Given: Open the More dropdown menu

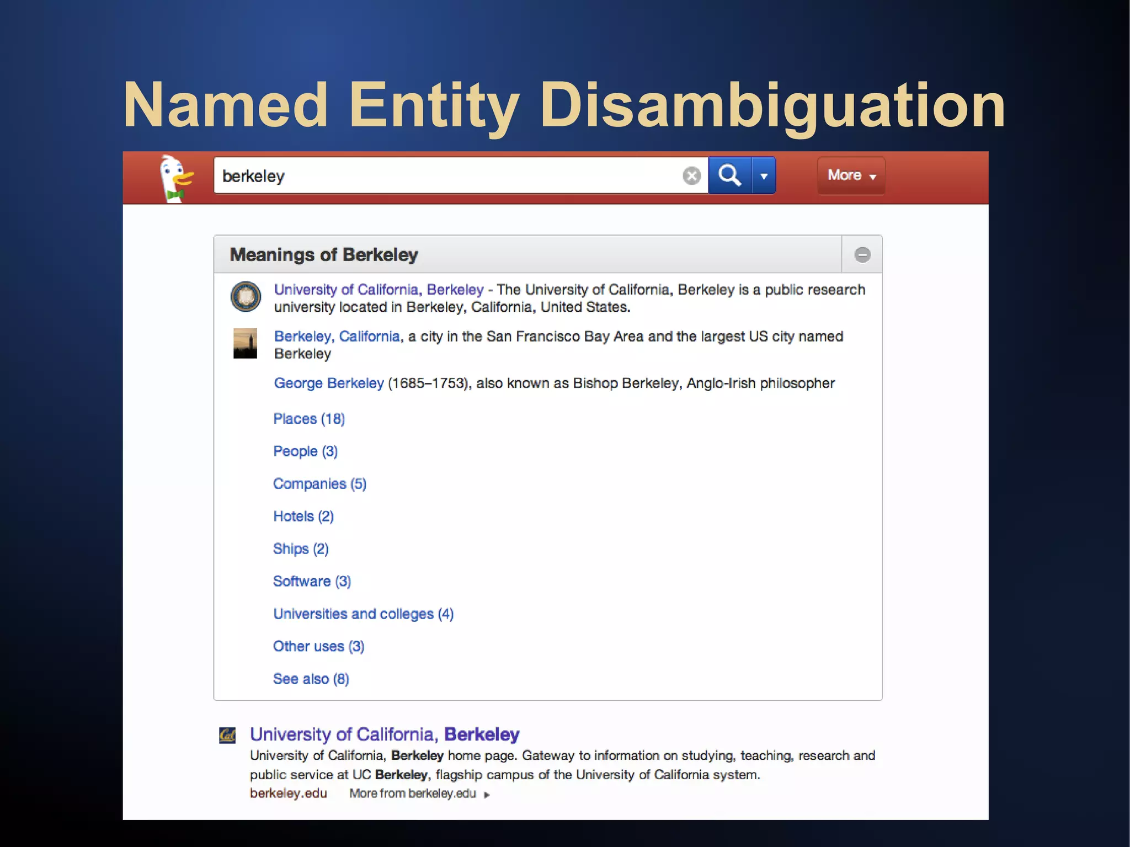Looking at the screenshot, I should [x=851, y=175].
